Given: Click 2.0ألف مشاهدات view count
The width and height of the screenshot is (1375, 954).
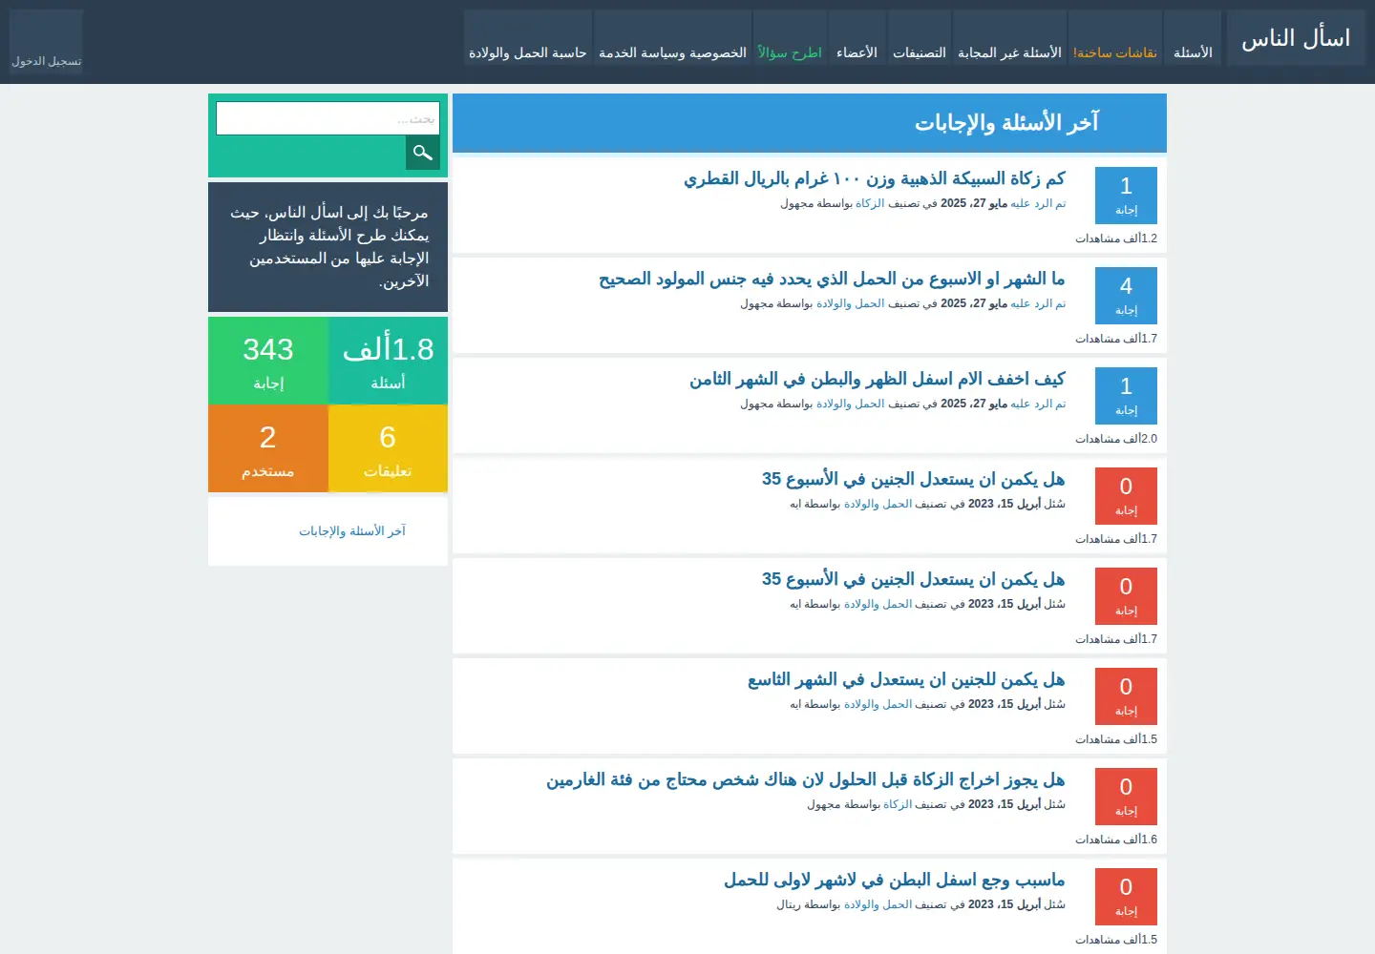Looking at the screenshot, I should coord(1116,439).
